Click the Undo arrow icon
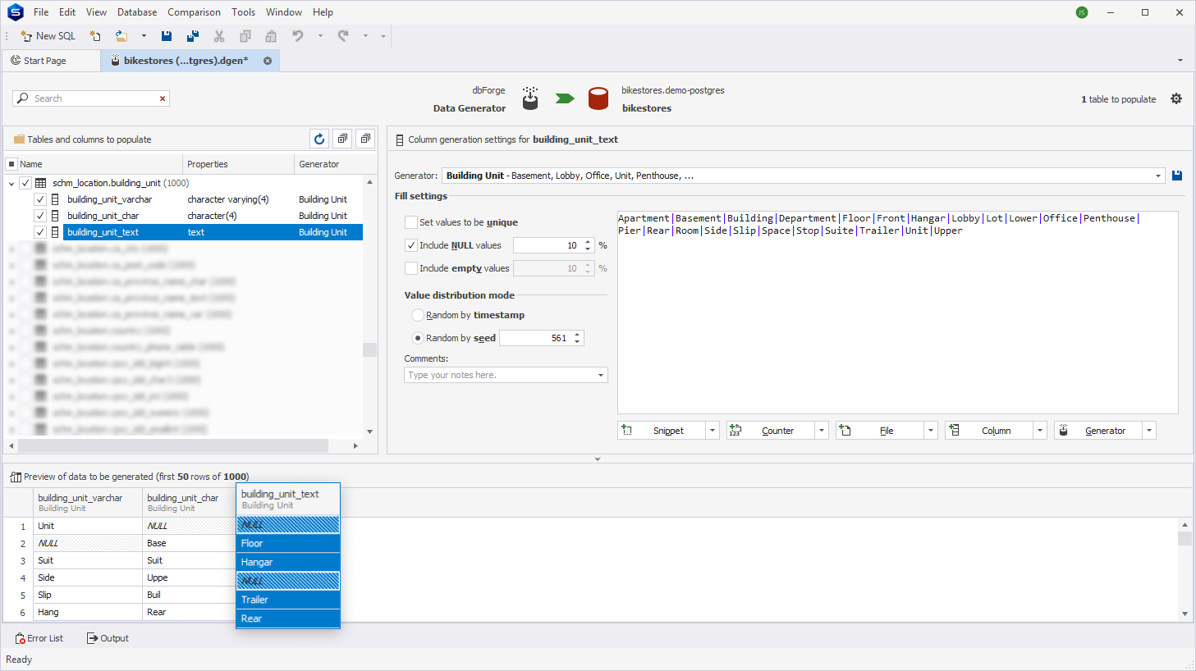Viewport: 1196px width, 671px height. pyautogui.click(x=298, y=36)
